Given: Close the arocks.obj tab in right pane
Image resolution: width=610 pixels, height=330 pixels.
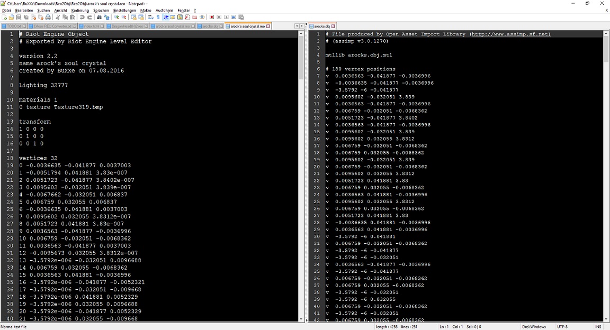Looking at the screenshot, I should [334, 26].
